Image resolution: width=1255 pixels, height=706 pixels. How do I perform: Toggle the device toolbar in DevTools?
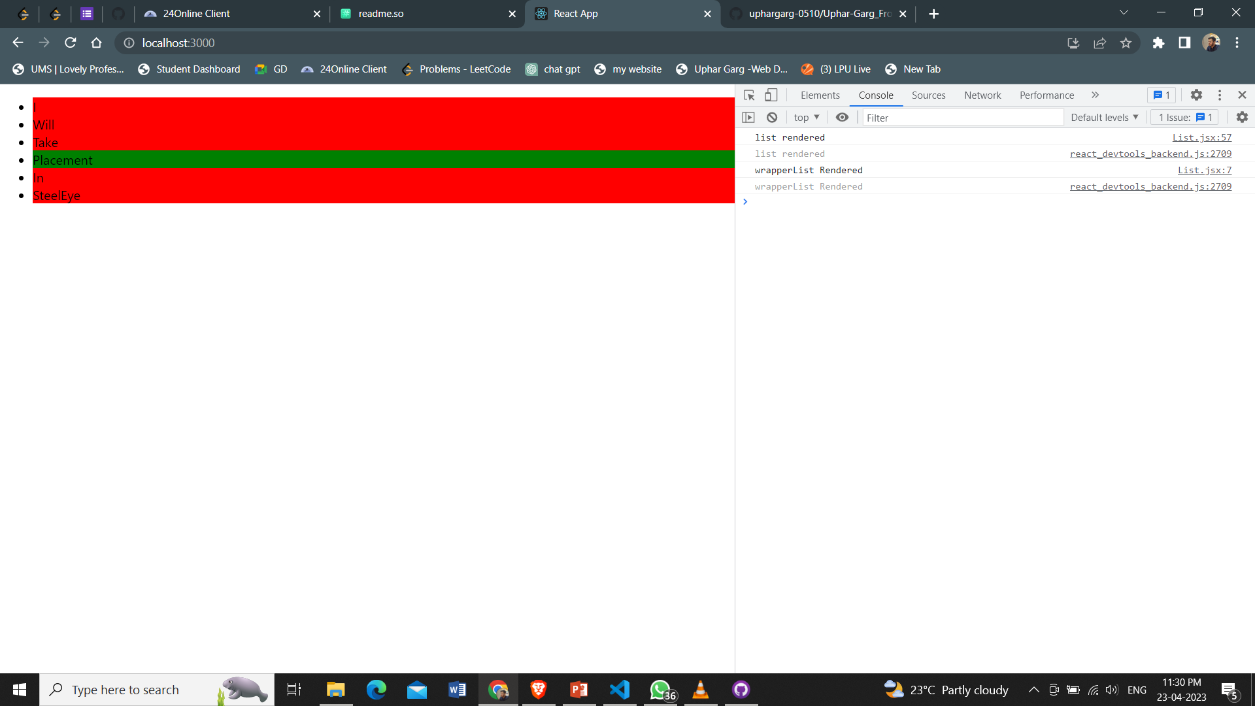771,95
